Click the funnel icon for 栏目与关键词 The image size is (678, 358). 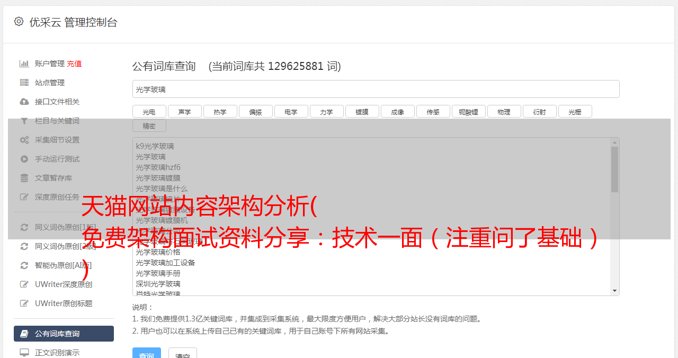[x=24, y=121]
